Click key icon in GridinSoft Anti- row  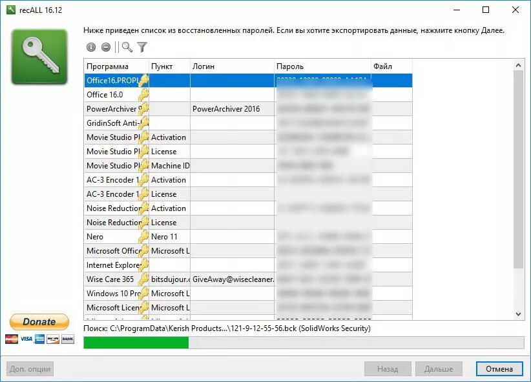tap(143, 123)
